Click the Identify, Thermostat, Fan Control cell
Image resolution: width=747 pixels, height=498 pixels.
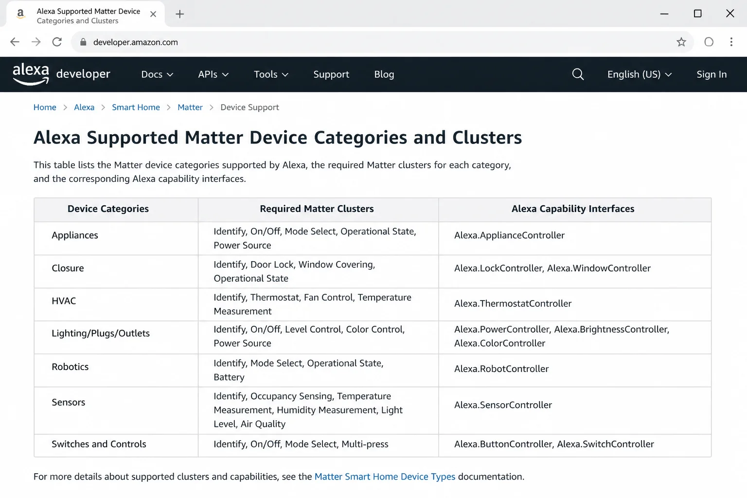coord(319,304)
